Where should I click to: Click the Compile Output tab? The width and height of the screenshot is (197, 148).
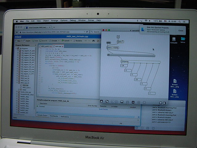click(42, 115)
